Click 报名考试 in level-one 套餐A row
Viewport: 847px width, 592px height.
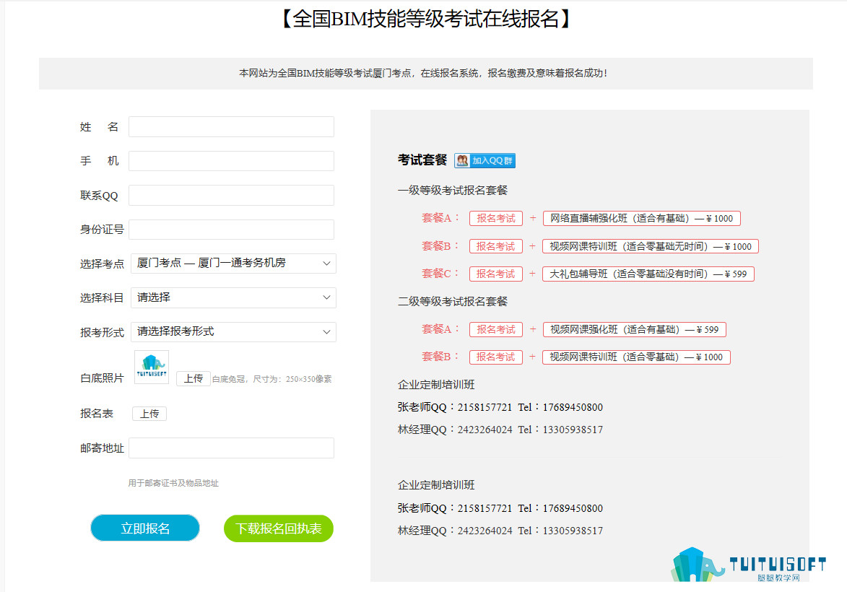[x=496, y=218]
